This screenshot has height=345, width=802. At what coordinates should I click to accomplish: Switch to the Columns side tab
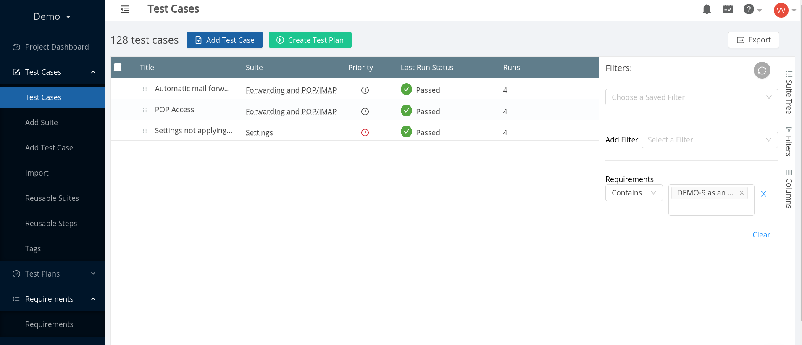coord(789,189)
